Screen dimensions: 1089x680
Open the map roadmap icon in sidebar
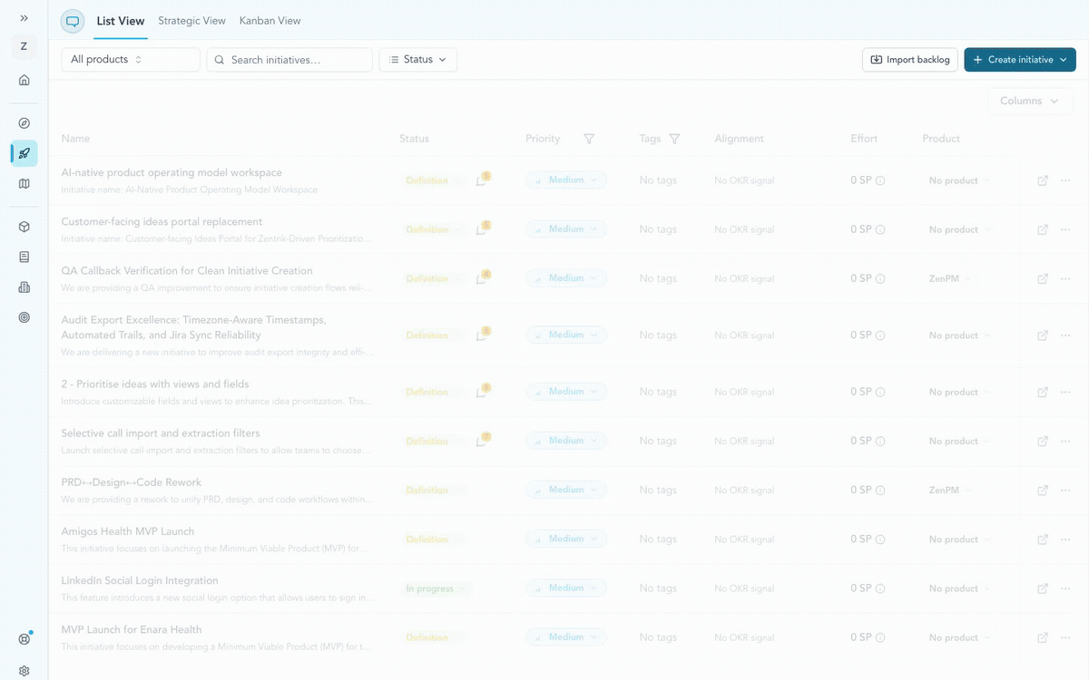pyautogui.click(x=24, y=183)
